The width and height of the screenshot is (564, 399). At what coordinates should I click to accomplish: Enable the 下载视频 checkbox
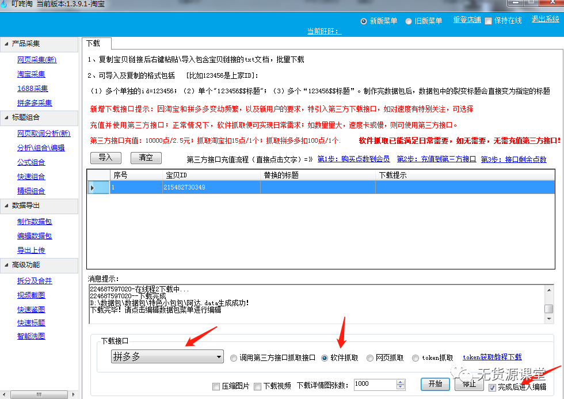click(x=258, y=386)
